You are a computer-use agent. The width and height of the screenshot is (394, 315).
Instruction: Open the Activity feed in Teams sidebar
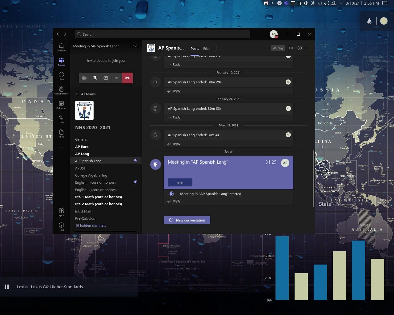pos(61,47)
